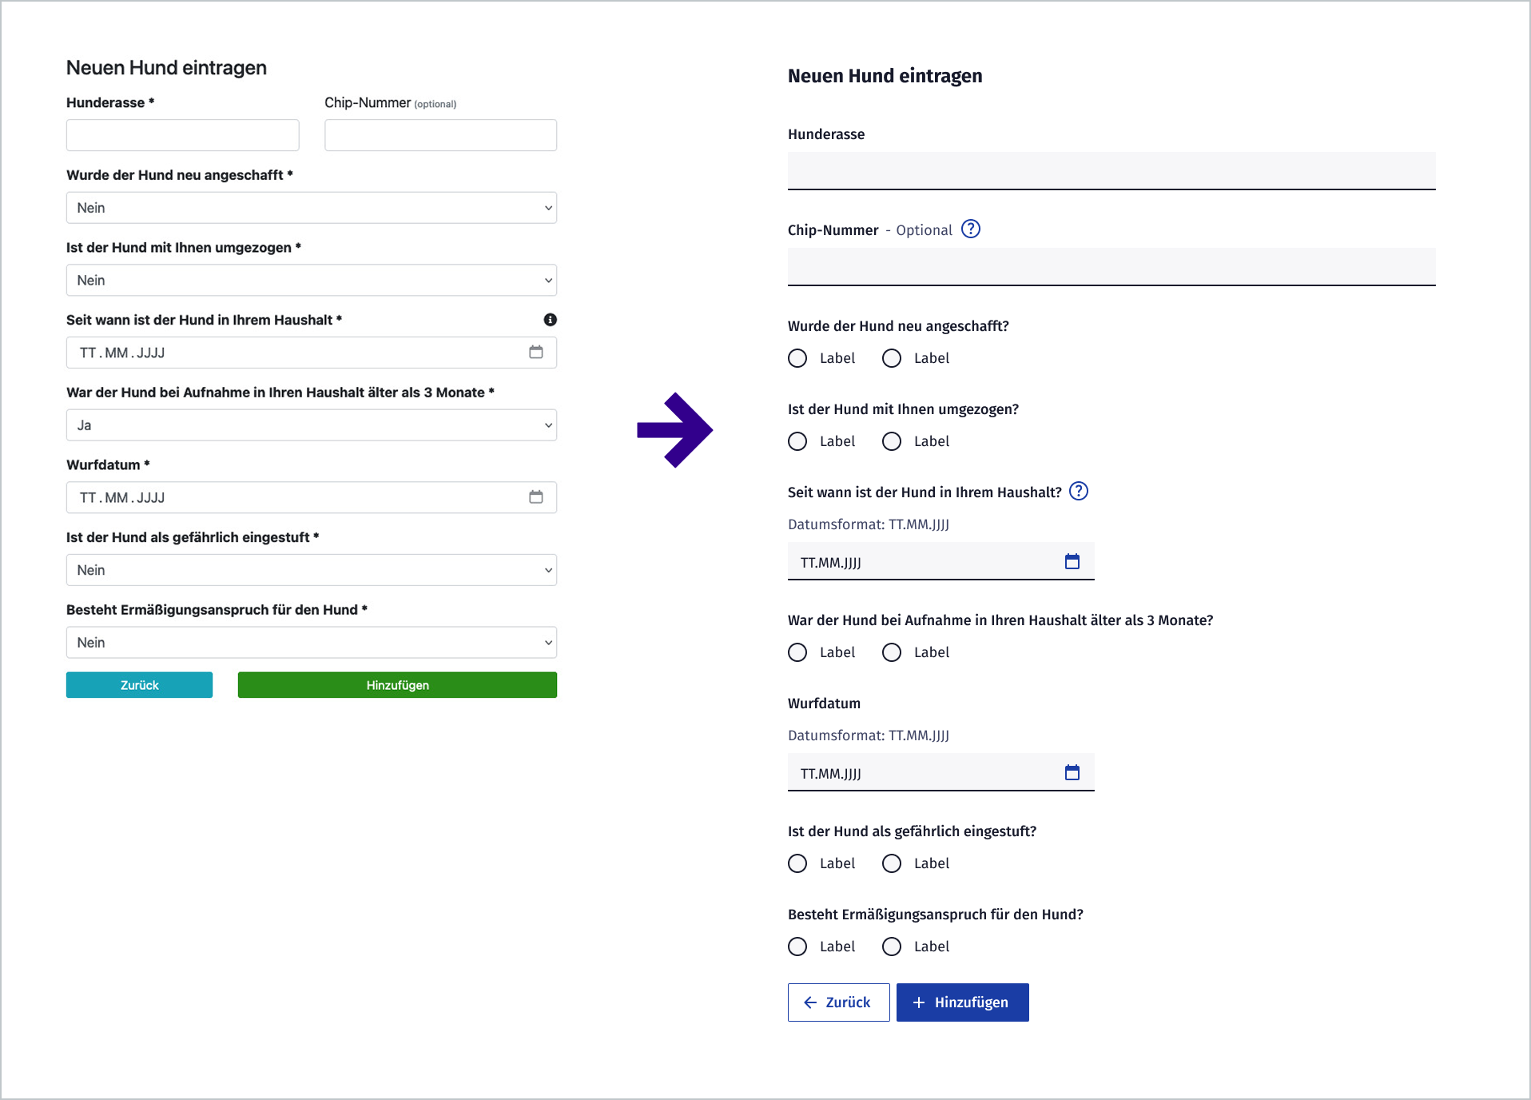Expand 'Ist der Hund mit Ihnen umgezogen' dropdown
This screenshot has height=1100, width=1531.
[x=312, y=281]
